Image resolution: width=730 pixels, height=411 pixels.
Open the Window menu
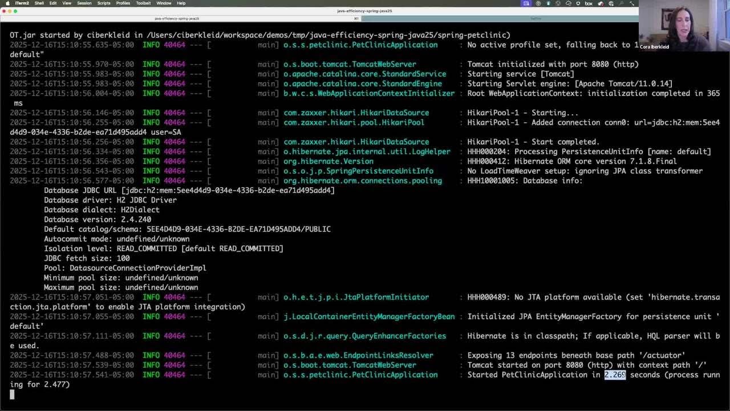tap(164, 3)
